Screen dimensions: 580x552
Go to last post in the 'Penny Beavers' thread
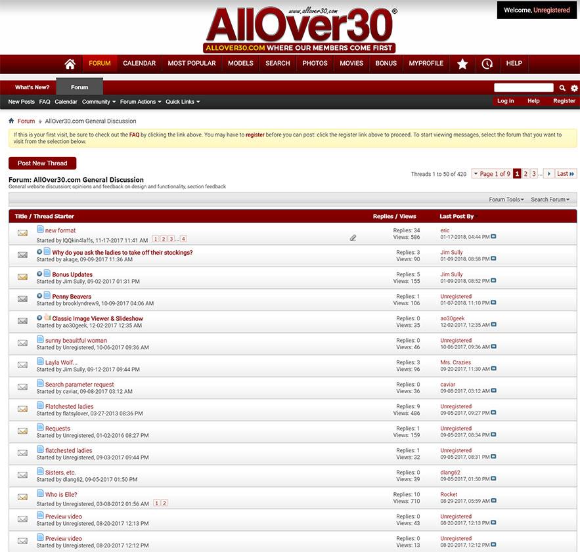click(493, 303)
